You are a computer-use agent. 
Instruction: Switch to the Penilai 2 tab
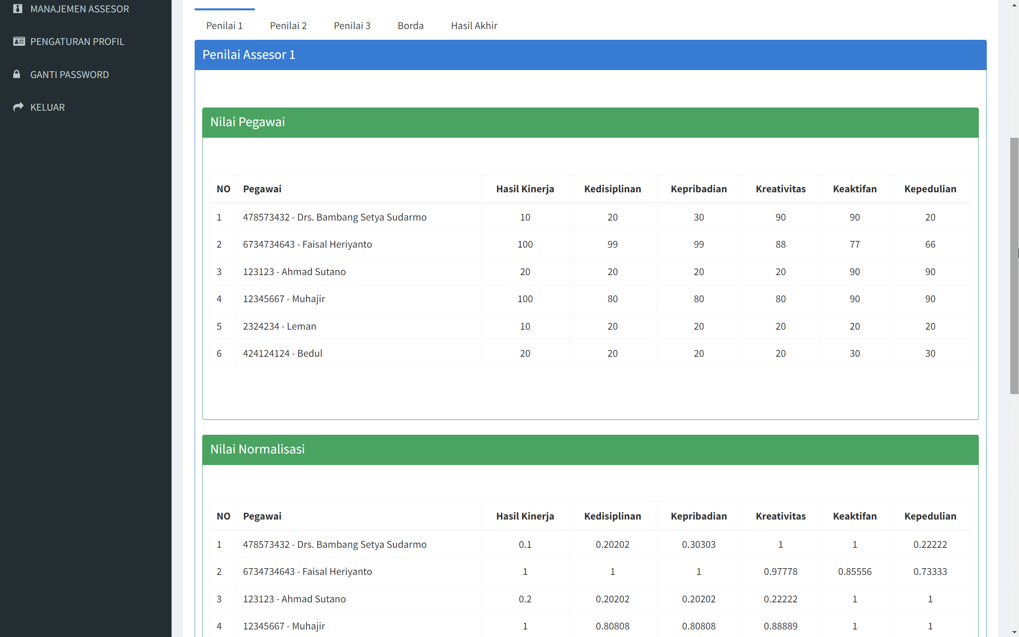(288, 25)
